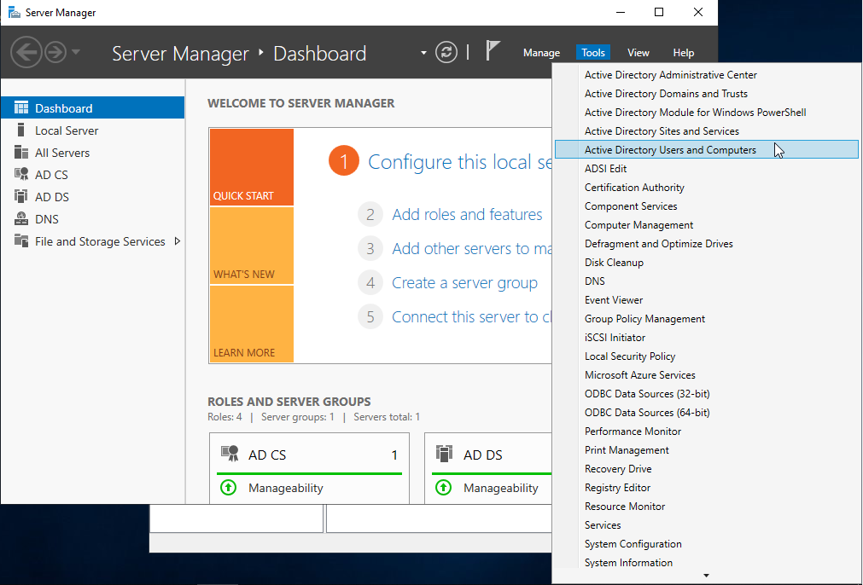This screenshot has height=585, width=863.
Task: Open System Information tool
Action: click(706, 563)
